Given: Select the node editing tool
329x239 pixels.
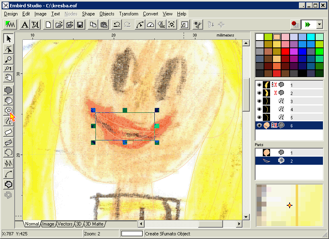Looking at the screenshot, I should click(9, 49).
